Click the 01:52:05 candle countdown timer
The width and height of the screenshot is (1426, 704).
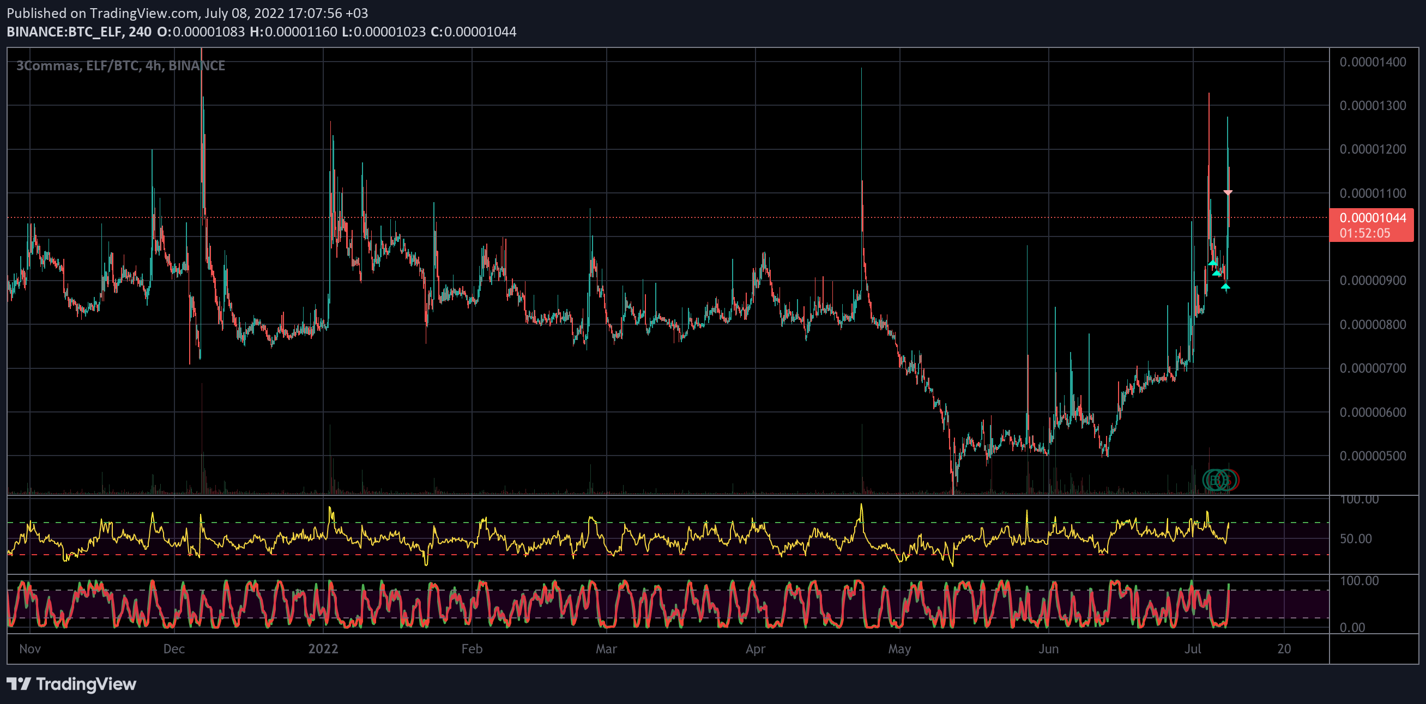click(x=1364, y=233)
